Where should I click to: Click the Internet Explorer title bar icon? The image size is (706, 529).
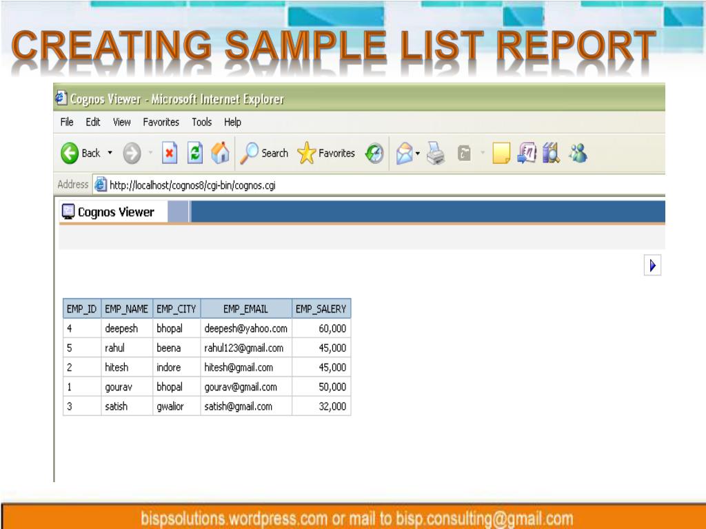coord(61,98)
